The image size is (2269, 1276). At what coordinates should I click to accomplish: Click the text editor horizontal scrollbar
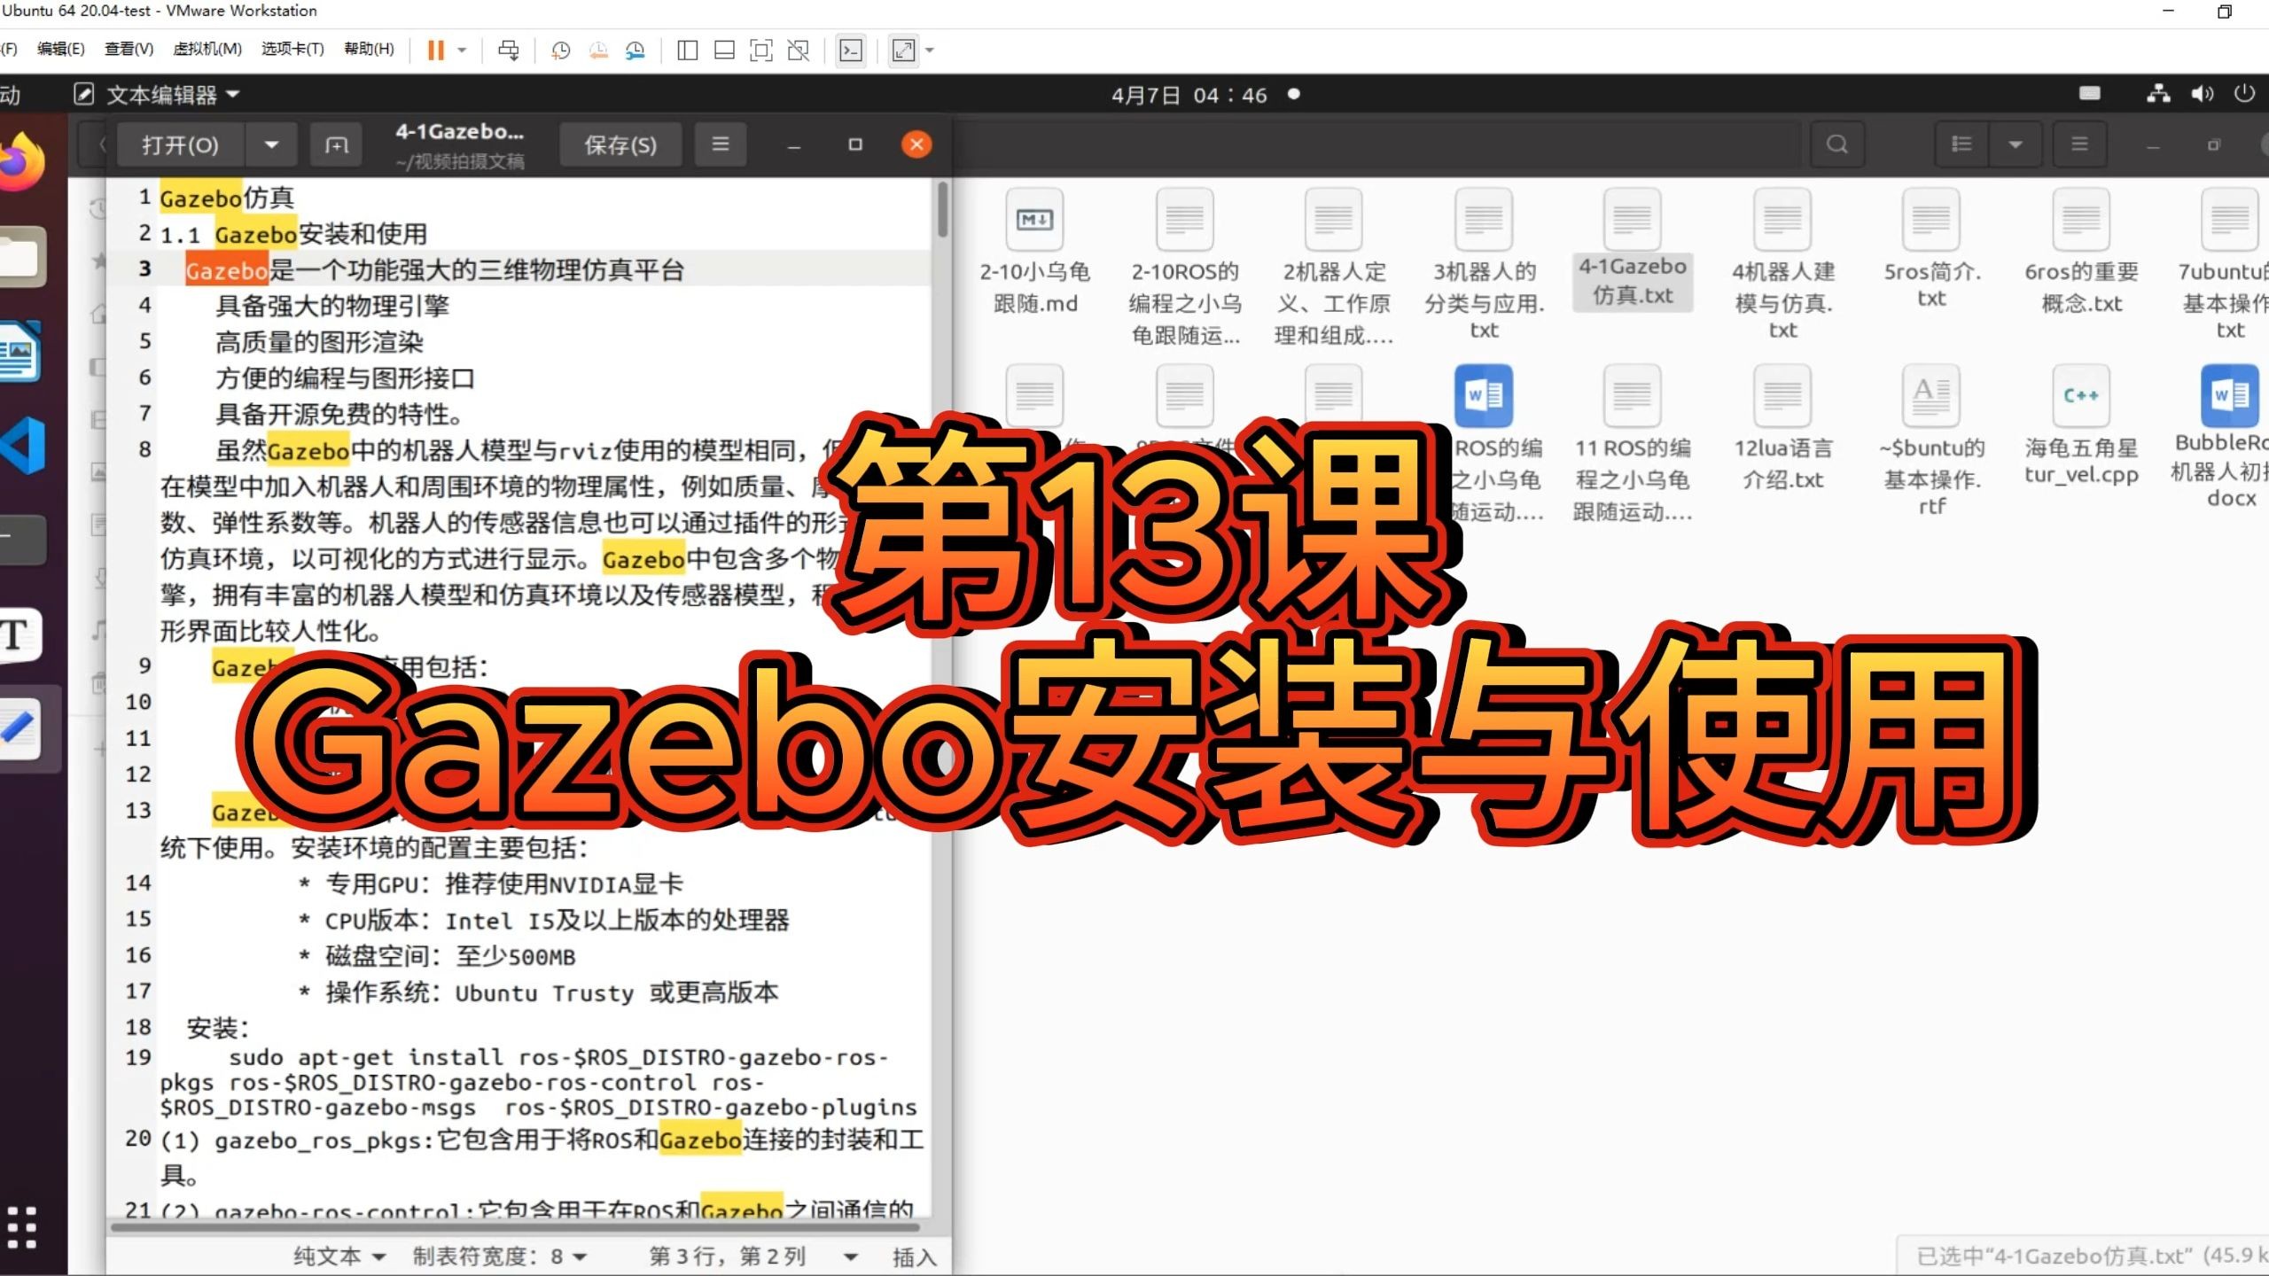point(514,1227)
